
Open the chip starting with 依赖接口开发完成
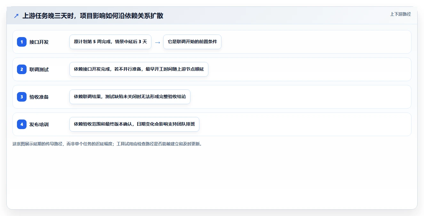(139, 69)
